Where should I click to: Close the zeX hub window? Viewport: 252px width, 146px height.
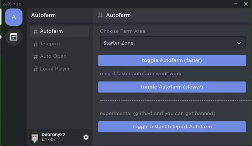(x=246, y=4)
